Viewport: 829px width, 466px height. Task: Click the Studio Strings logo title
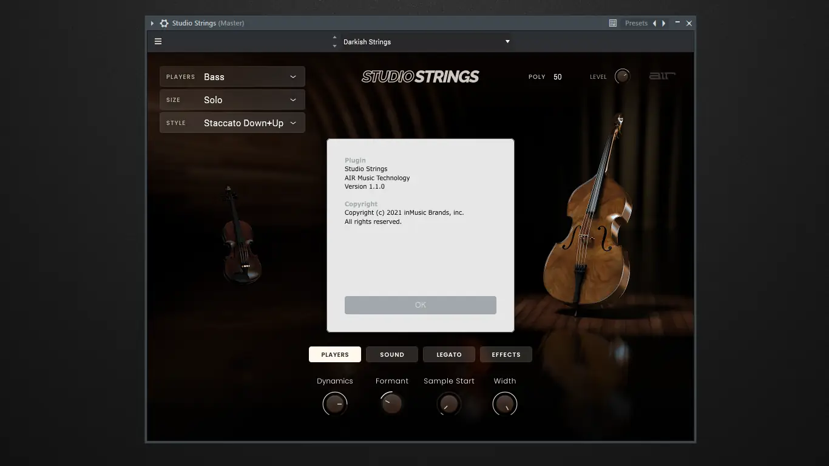coord(421,76)
